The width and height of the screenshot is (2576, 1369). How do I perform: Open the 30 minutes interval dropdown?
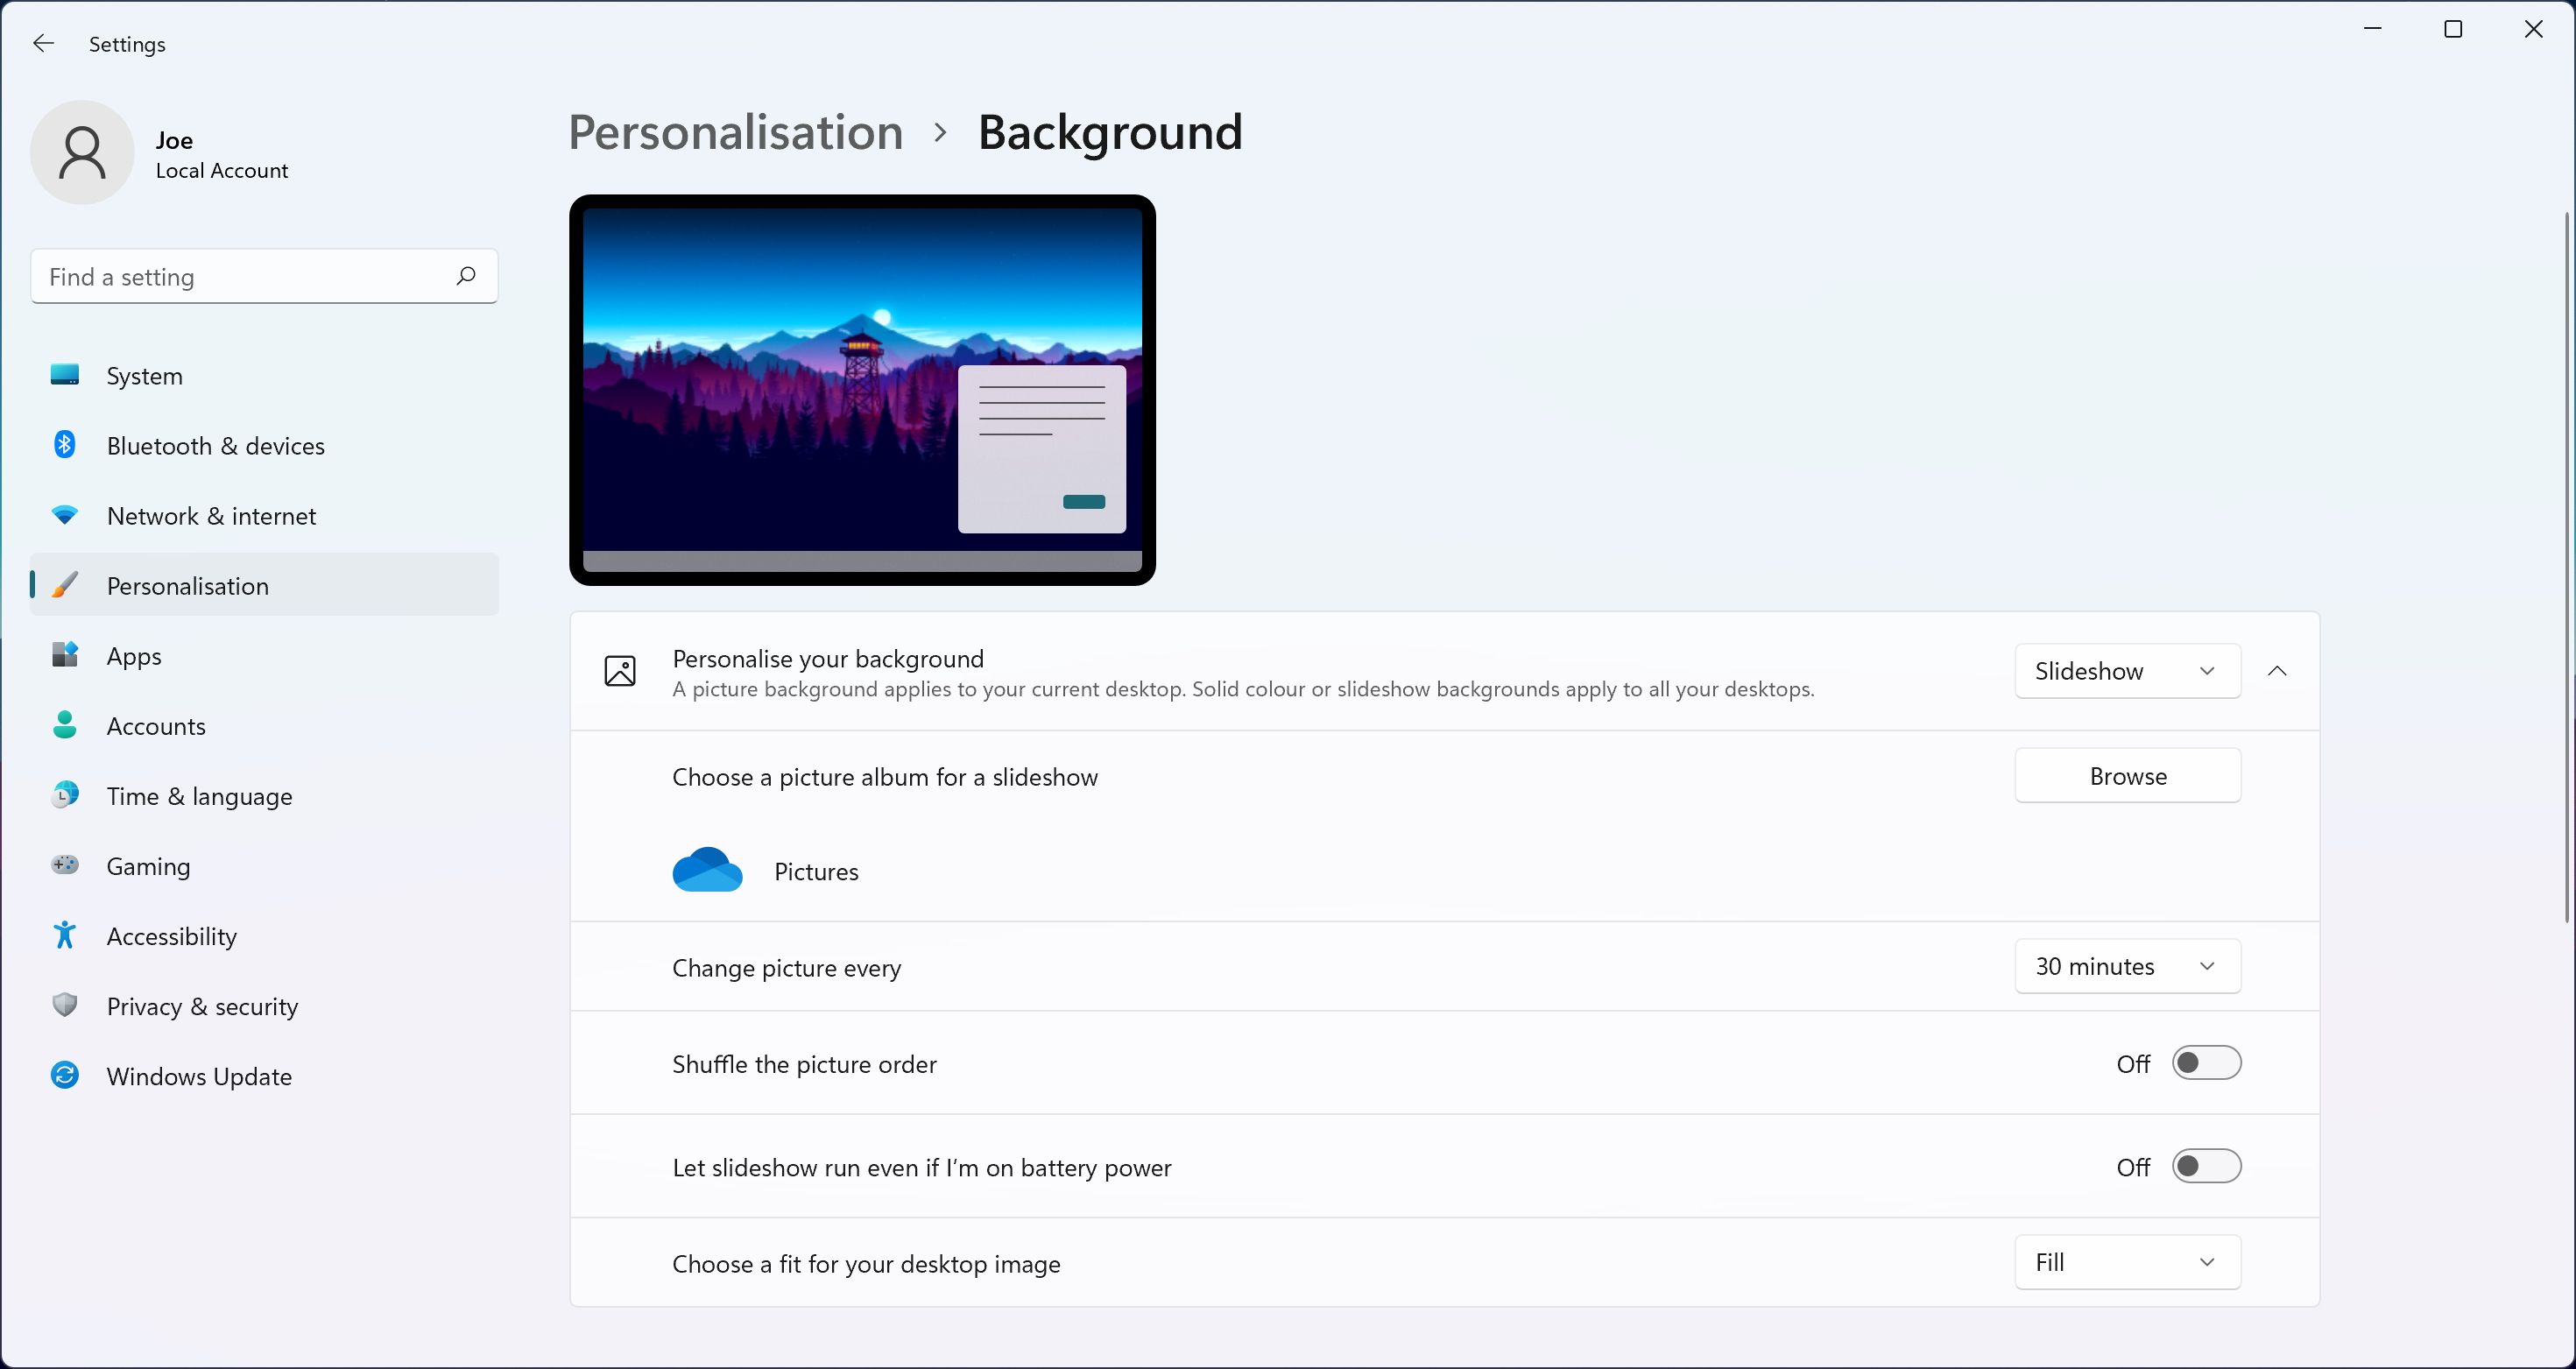point(2127,966)
